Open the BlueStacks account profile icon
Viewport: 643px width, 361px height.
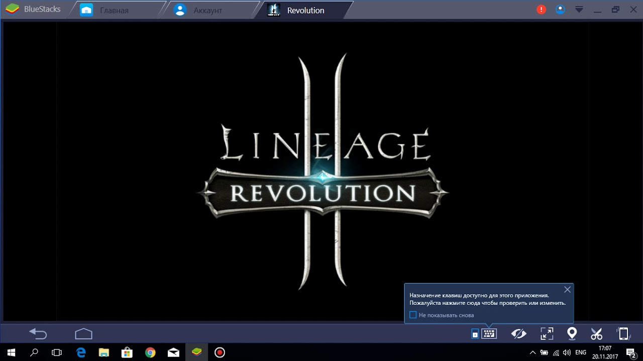click(x=560, y=10)
